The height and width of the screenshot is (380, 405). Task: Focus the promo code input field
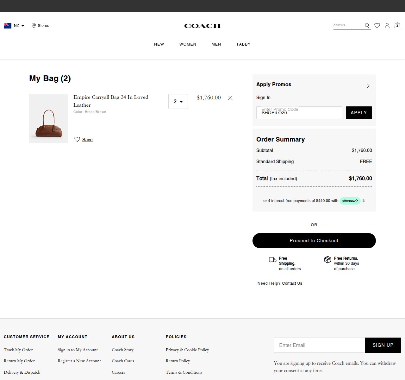[299, 113]
